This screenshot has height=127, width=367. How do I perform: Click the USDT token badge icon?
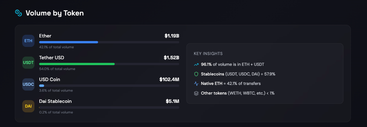28,63
